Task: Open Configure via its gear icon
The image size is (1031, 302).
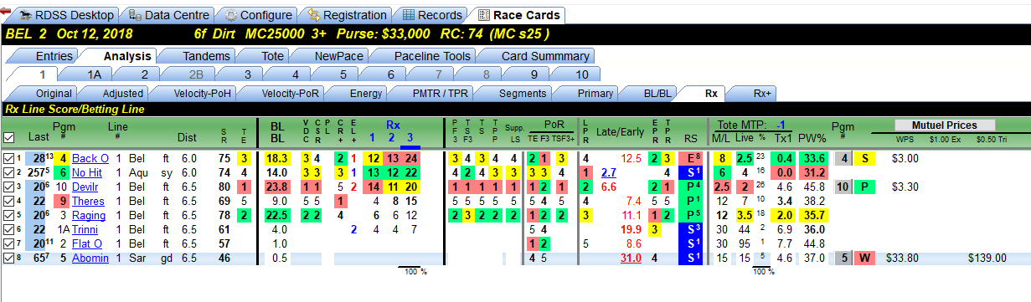Action: 231,15
